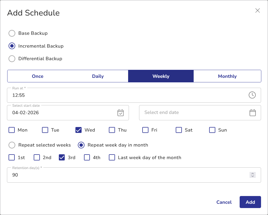Switch to the Daily schedule tab

(x=98, y=76)
